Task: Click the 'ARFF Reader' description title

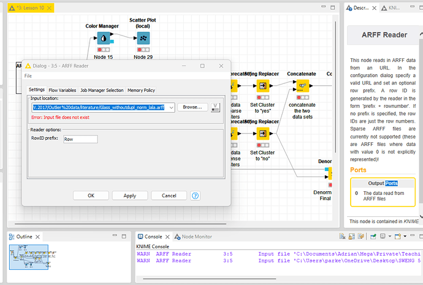Action: pos(384,35)
